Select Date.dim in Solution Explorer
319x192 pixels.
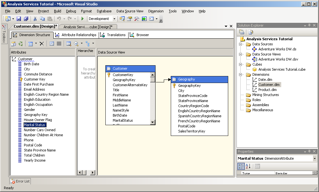tap(265, 80)
